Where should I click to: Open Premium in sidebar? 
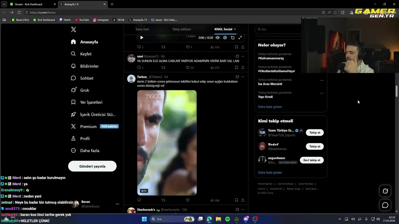(x=88, y=126)
